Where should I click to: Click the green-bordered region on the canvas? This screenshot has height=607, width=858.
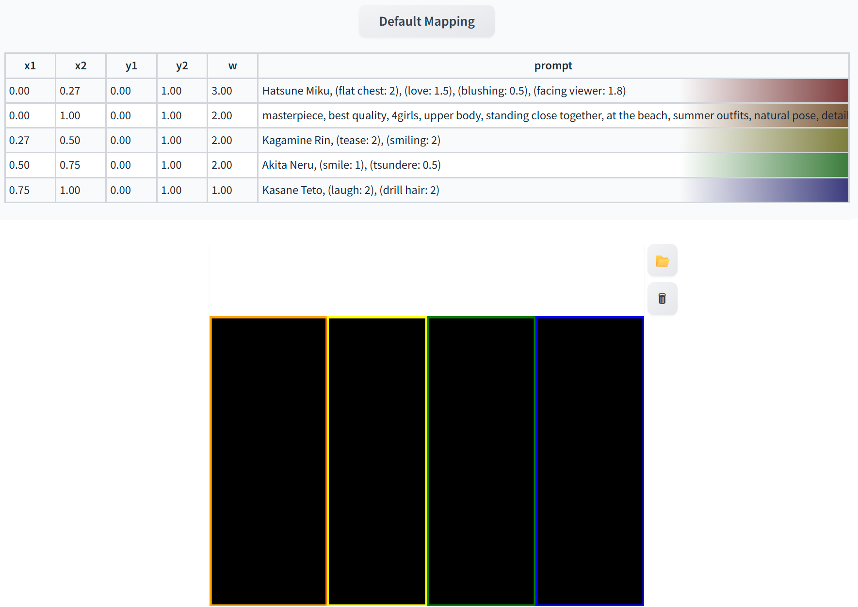coord(481,461)
